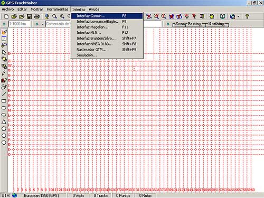Choose Rastreador GTM... menu entry
264x198 pixels.
(x=107, y=50)
